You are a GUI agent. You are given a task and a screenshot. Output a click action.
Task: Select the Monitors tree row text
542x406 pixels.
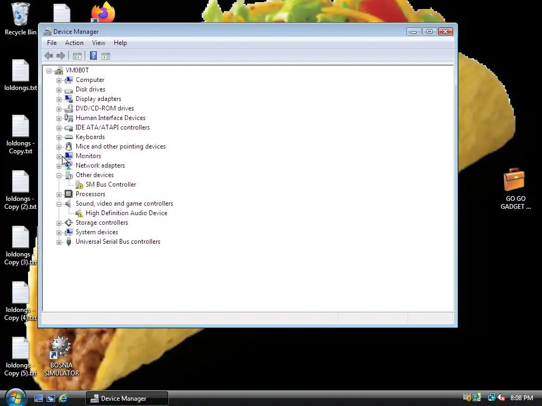[x=88, y=156]
